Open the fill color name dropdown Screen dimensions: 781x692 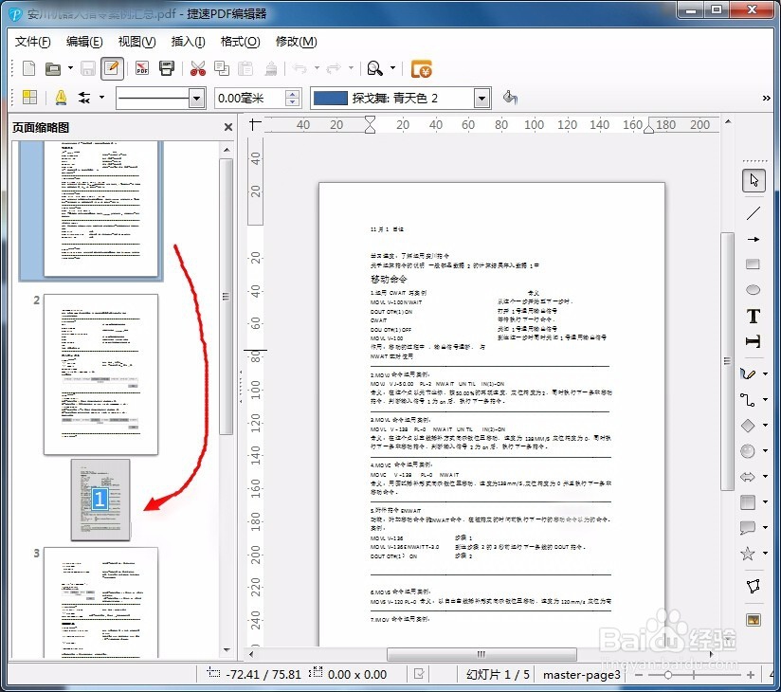[481, 99]
